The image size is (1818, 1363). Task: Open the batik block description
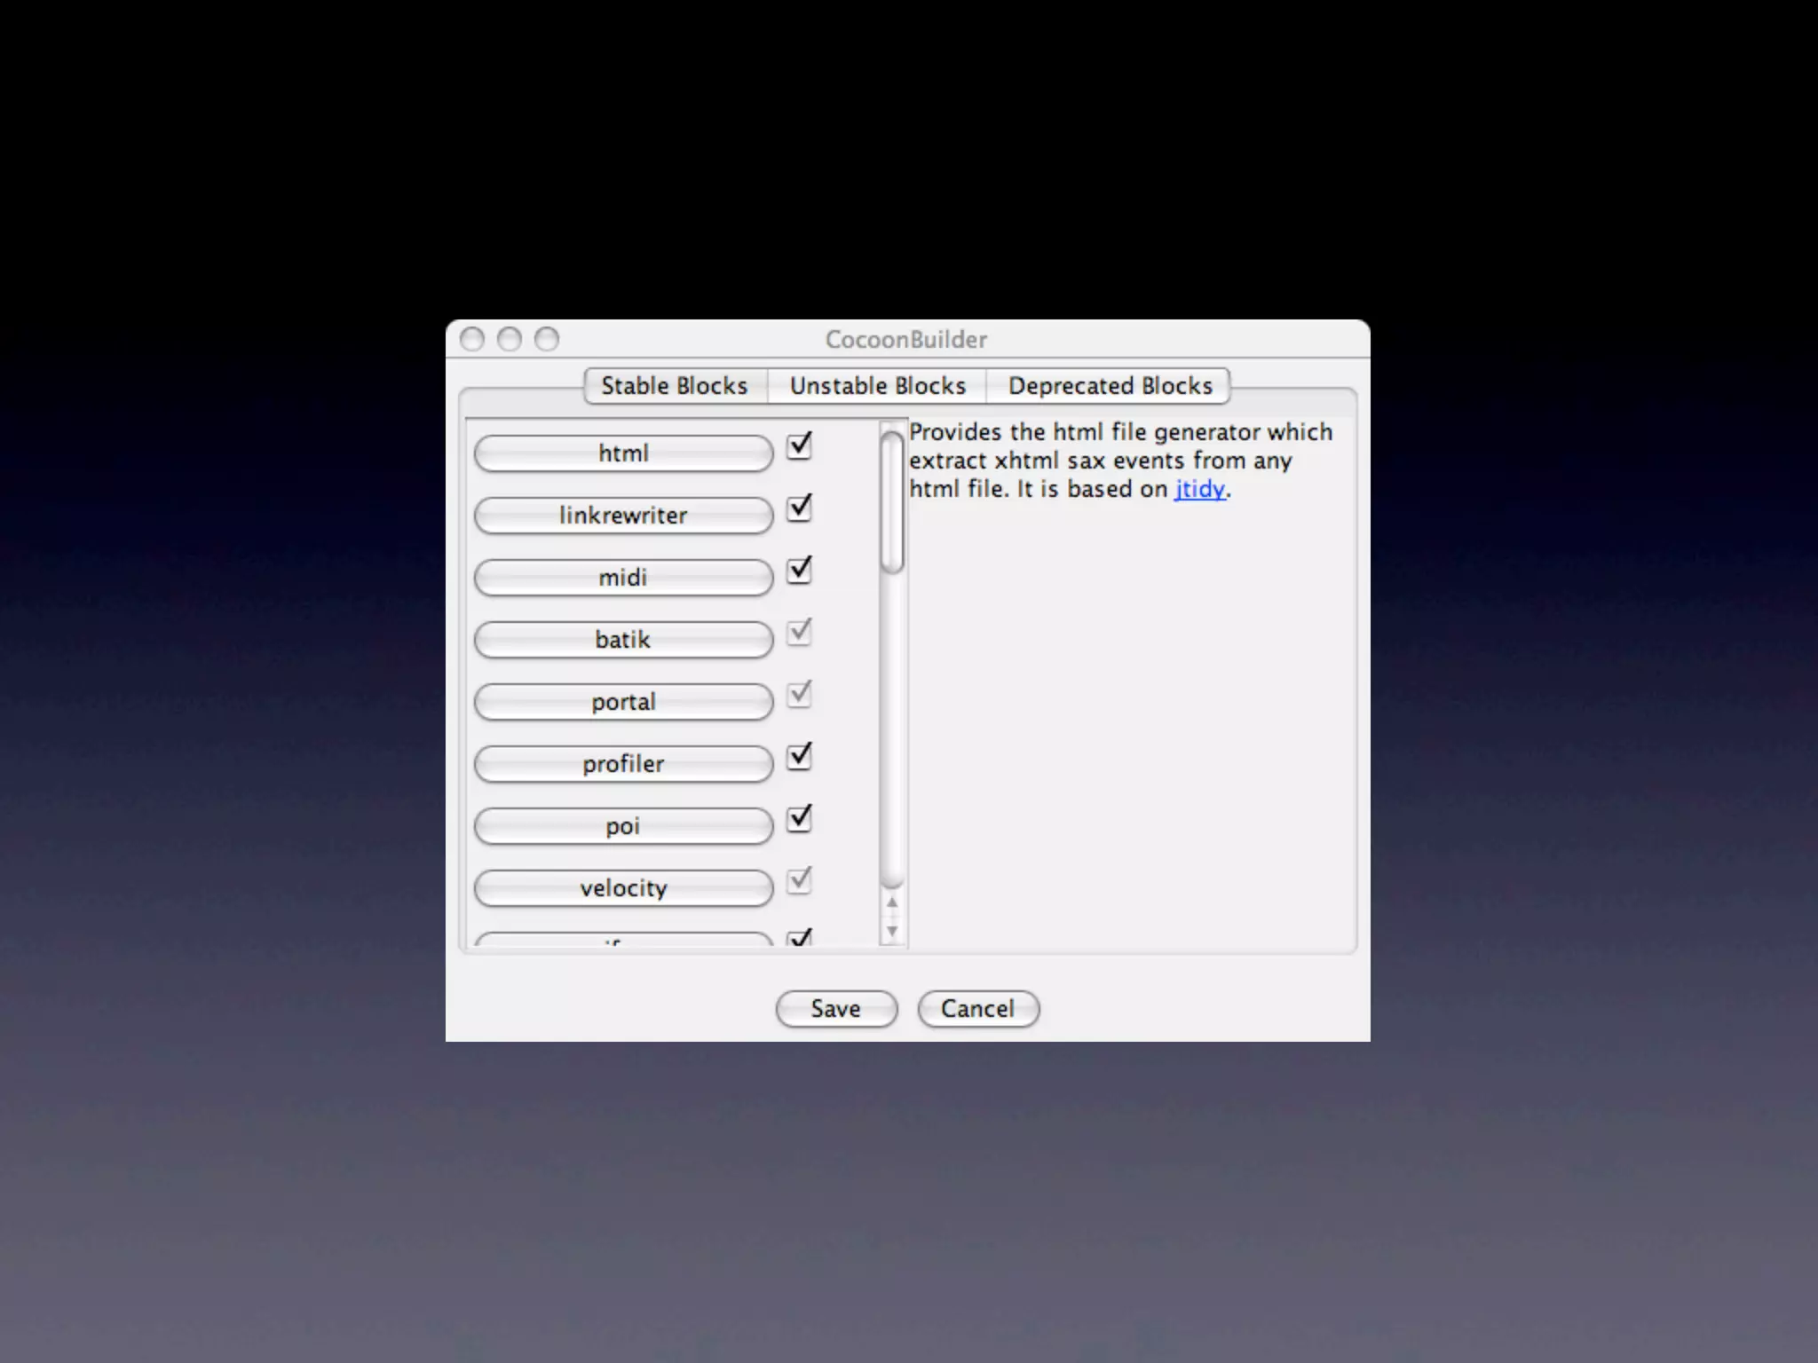[623, 640]
